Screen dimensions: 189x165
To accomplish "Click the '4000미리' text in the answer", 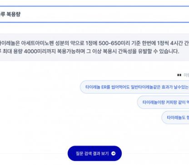I will pyautogui.click(x=33, y=52).
